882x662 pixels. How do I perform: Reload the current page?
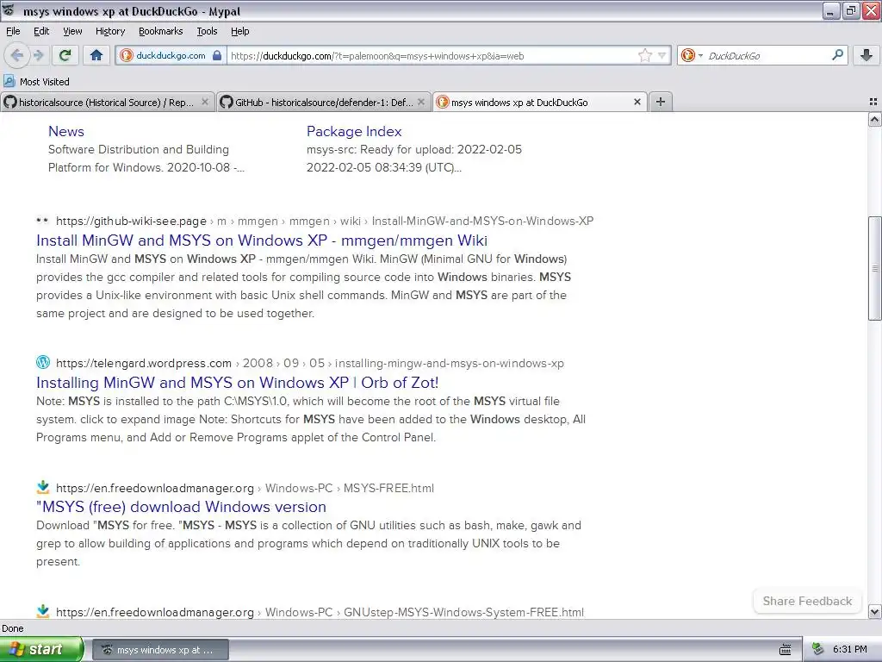click(65, 55)
